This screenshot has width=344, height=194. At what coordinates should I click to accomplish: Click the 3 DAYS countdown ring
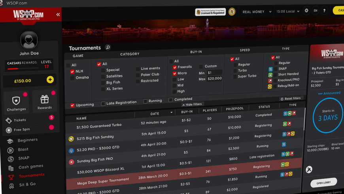click(328, 115)
